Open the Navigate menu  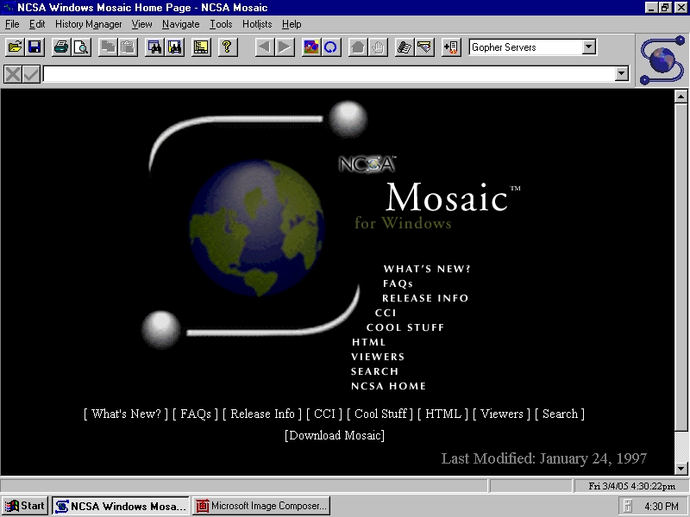click(180, 24)
